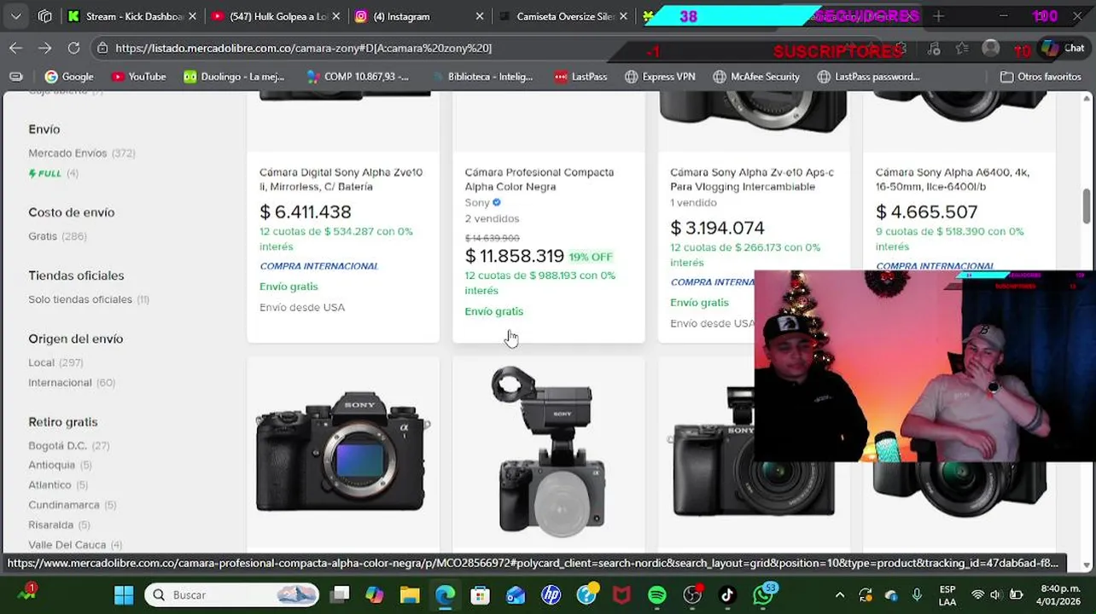Switch to the Instagram tab
Viewport: 1096px width, 614px height.
(x=419, y=16)
